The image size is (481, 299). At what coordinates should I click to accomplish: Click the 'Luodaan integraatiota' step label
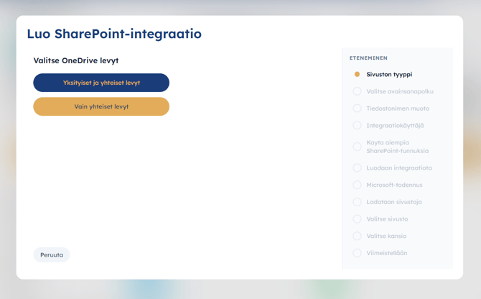(x=399, y=168)
